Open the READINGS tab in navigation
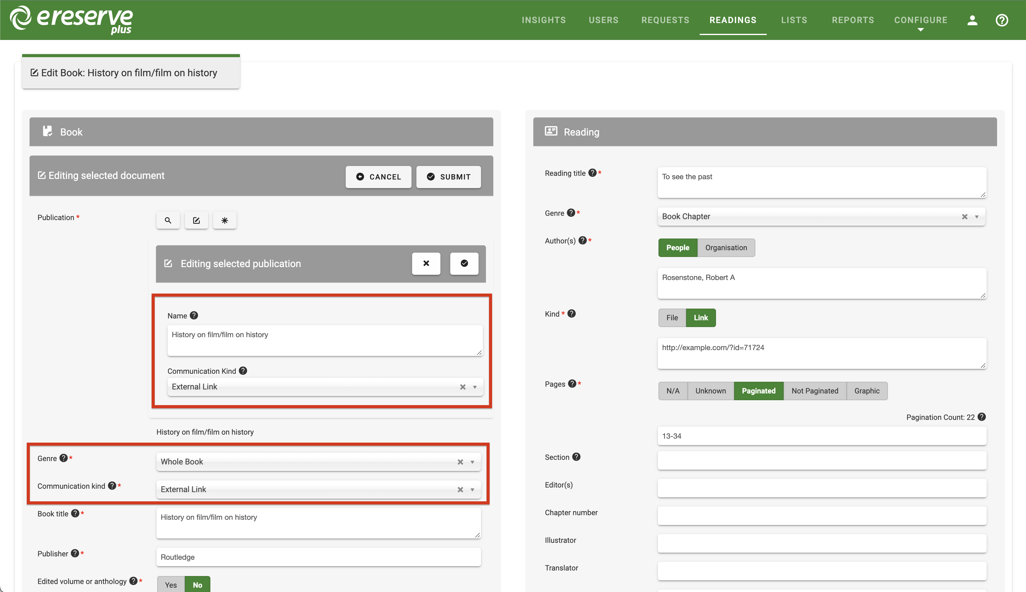 tap(733, 20)
